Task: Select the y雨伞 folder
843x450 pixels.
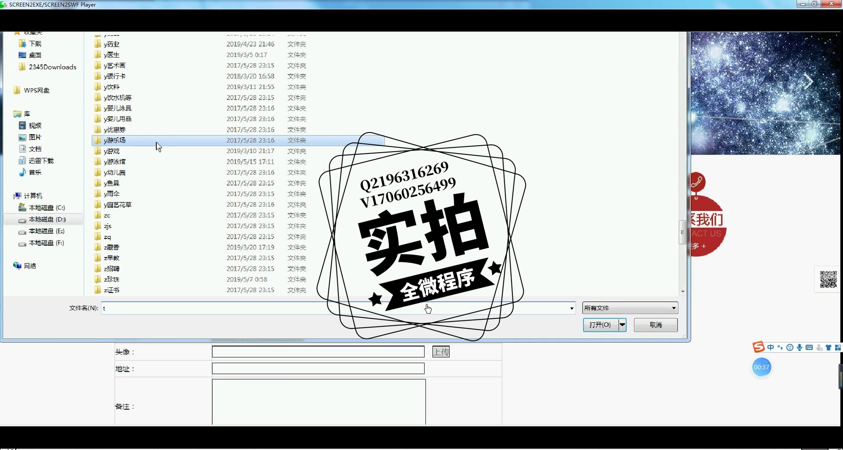Action: tap(112, 193)
